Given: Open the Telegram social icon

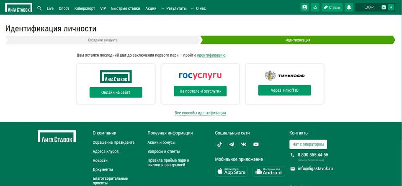Looking at the screenshot, I should click(x=232, y=144).
